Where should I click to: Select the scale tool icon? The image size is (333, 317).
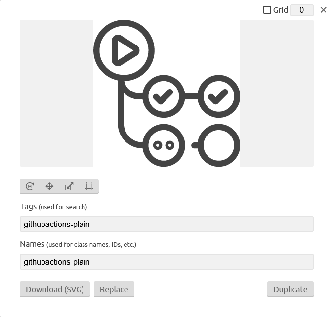(x=69, y=186)
